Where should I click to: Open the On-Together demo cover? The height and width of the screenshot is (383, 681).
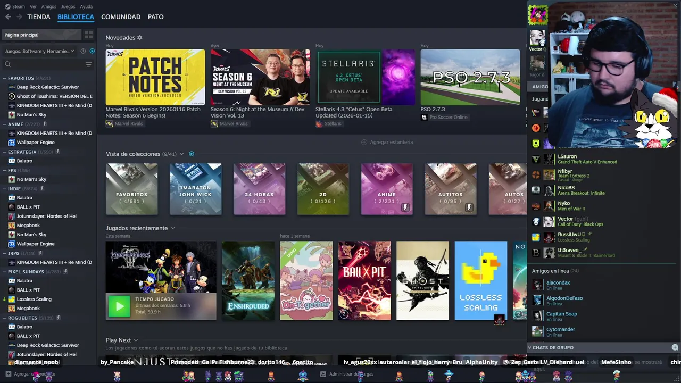[306, 281]
